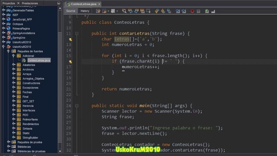Click the grey square icon after the back arrow
Viewport: 277px width, 156px height.
pyautogui.click(x=113, y=11)
